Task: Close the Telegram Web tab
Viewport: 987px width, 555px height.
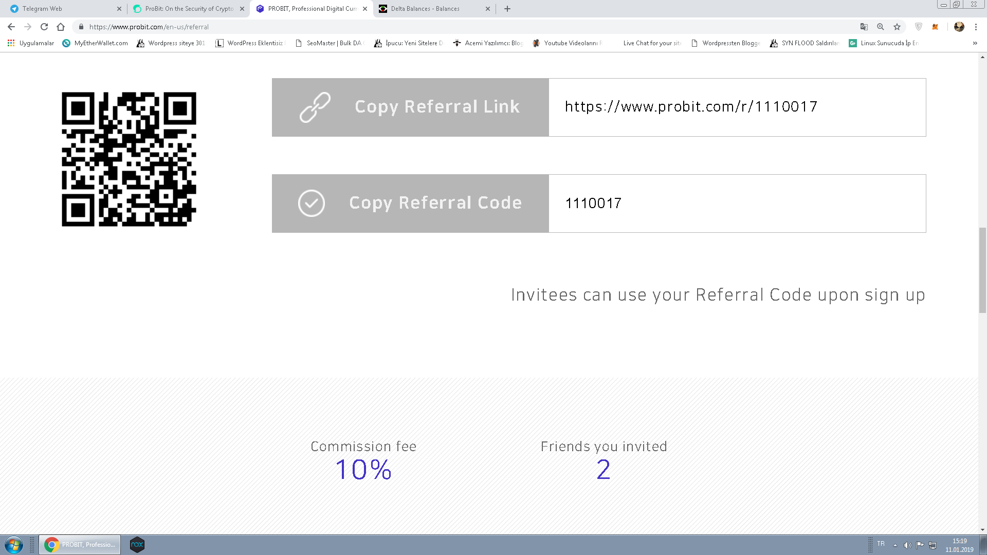Action: point(119,9)
